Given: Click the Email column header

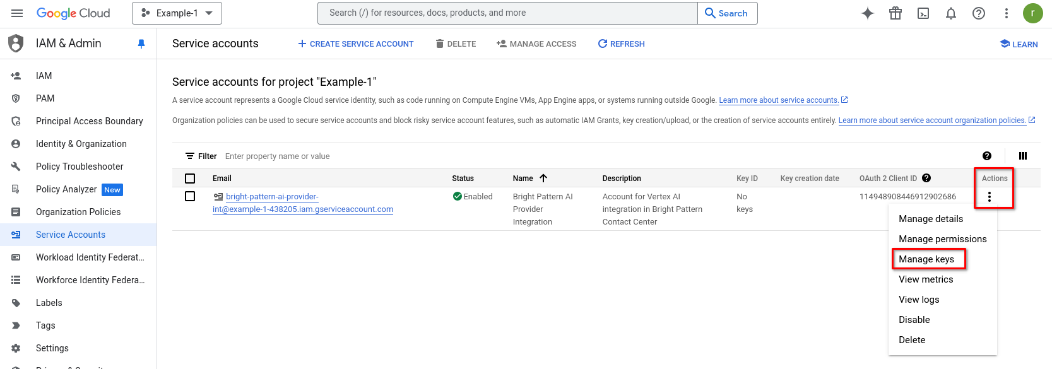Looking at the screenshot, I should point(222,179).
